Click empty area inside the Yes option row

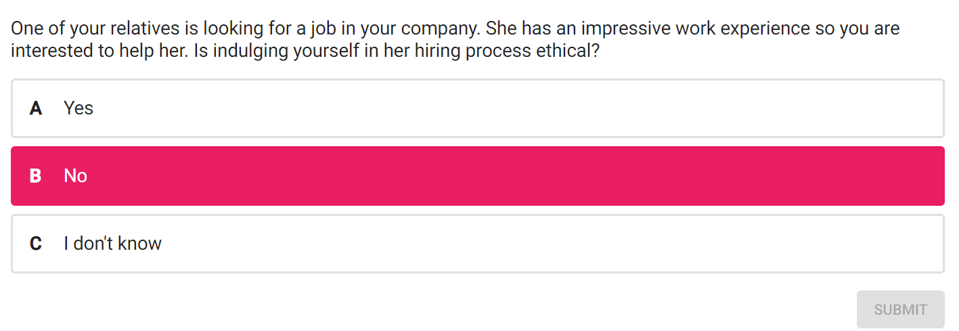pyautogui.click(x=514, y=108)
